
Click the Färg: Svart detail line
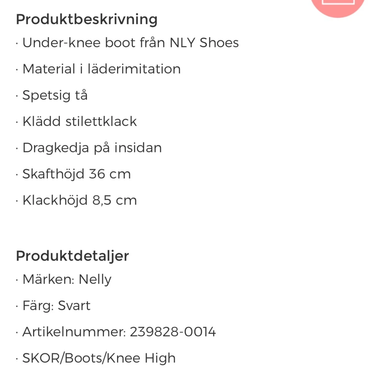(56, 305)
